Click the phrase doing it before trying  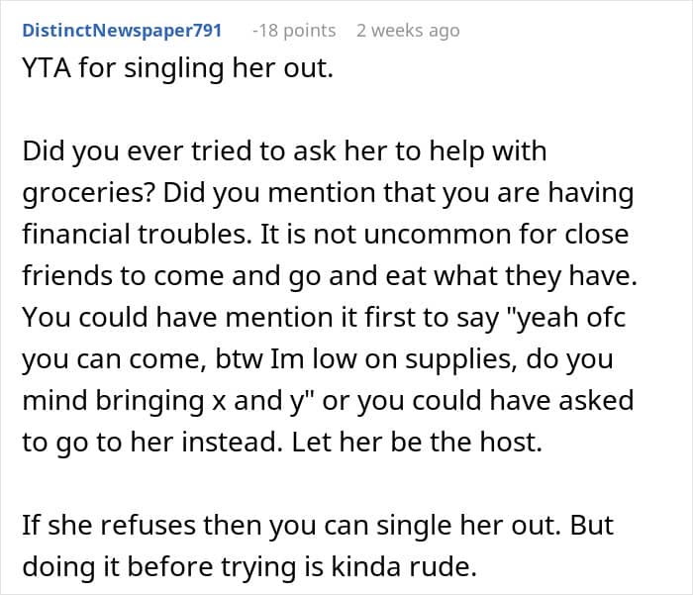(x=159, y=566)
